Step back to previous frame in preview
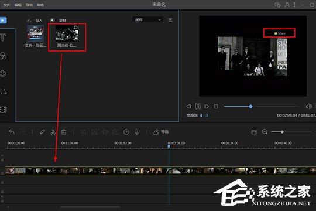This screenshot has width=316, height=211. tap(188, 107)
